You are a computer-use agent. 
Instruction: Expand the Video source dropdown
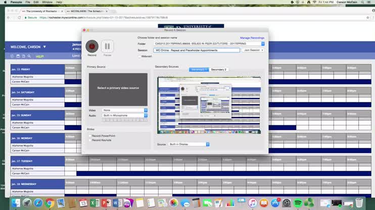pos(125,110)
